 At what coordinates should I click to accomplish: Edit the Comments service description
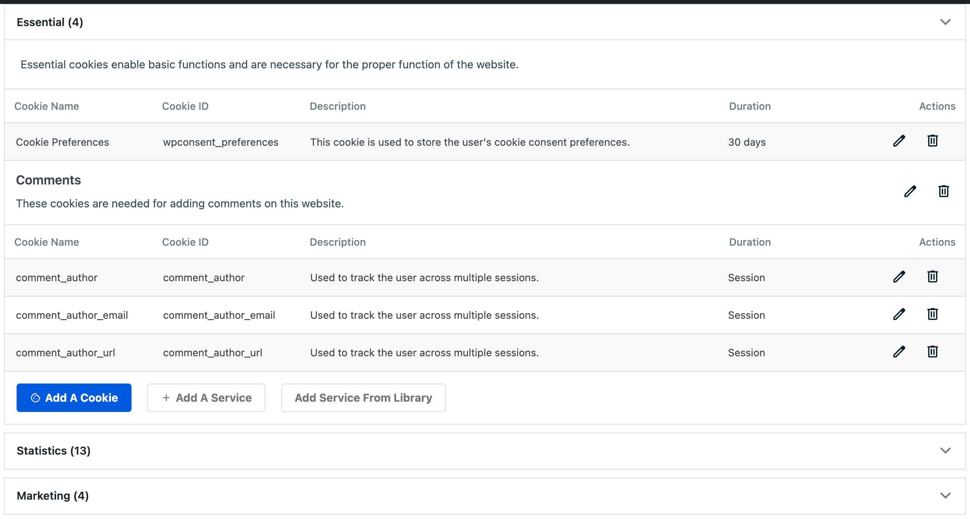click(x=910, y=191)
